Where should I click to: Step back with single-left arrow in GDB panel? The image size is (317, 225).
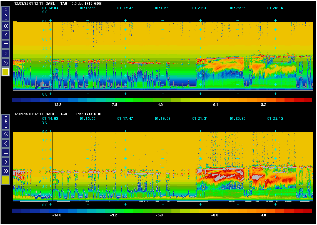(x=6, y=35)
